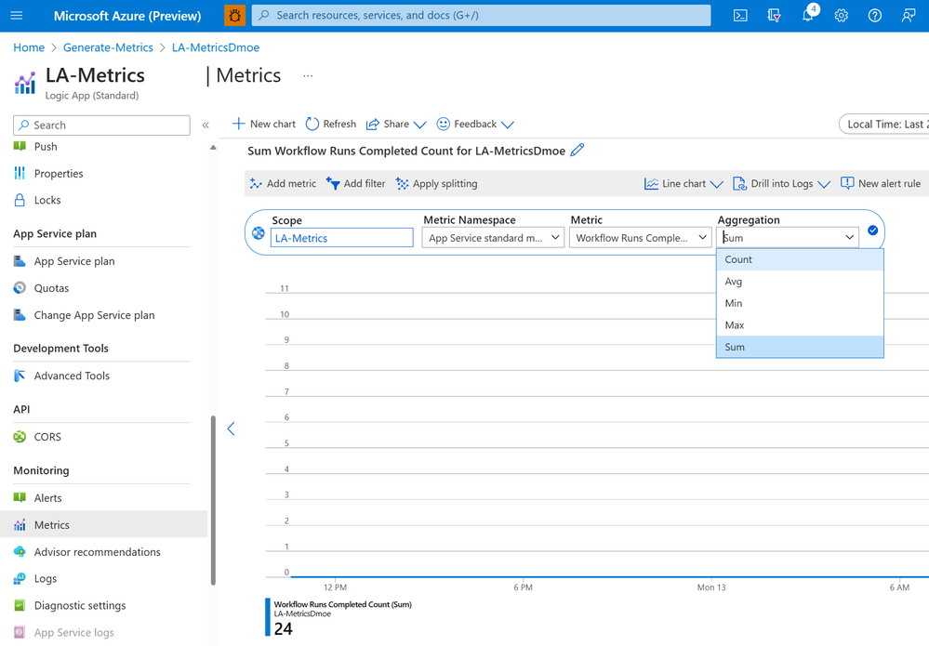Select Sum aggregation option

click(800, 347)
